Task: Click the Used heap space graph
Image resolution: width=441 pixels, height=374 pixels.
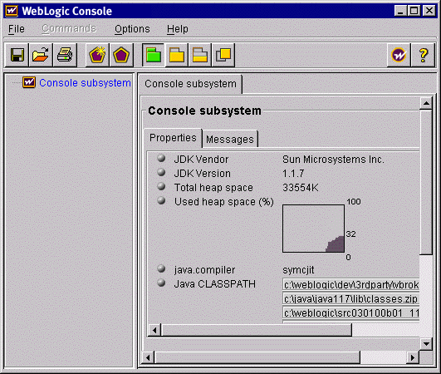Action: point(313,229)
